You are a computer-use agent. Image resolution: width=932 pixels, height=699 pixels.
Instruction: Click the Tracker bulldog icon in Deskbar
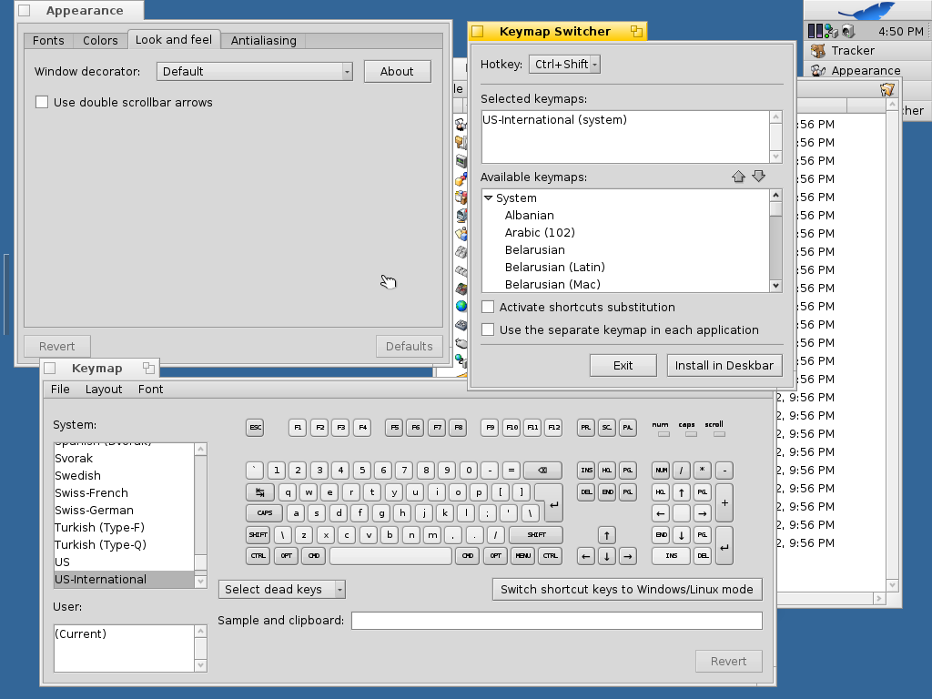[x=818, y=51]
